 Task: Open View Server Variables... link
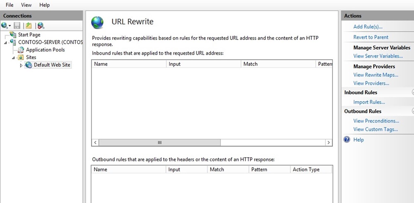point(378,56)
